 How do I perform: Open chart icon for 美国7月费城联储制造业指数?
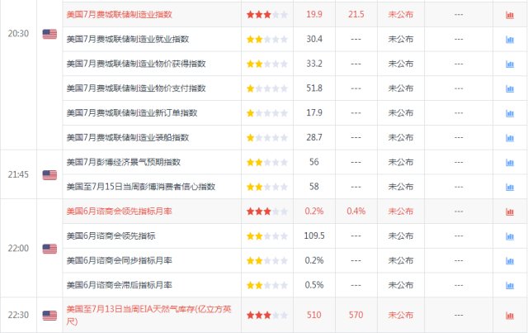510,15
